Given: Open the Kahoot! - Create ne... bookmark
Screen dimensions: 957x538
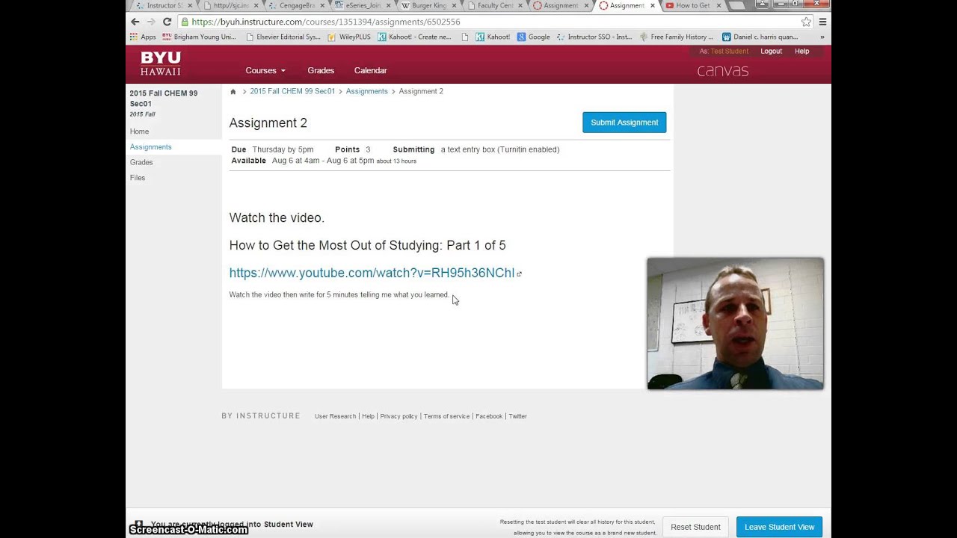Looking at the screenshot, I should pos(414,37).
